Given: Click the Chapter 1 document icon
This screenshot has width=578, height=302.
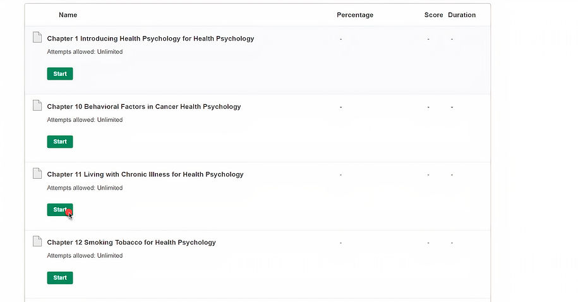Looking at the screenshot, I should pos(37,37).
